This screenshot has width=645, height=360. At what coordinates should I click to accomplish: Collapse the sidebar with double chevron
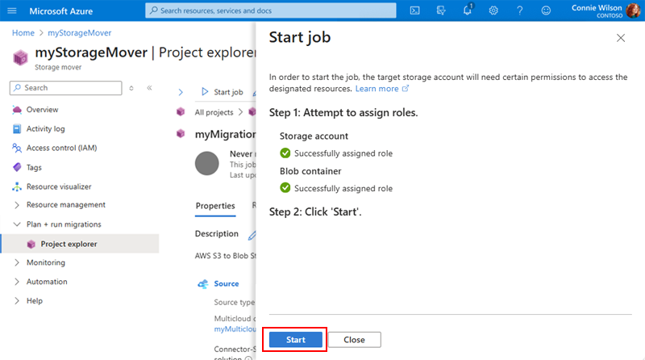coord(149,88)
